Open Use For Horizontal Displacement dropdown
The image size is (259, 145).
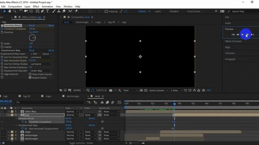coord(41,57)
